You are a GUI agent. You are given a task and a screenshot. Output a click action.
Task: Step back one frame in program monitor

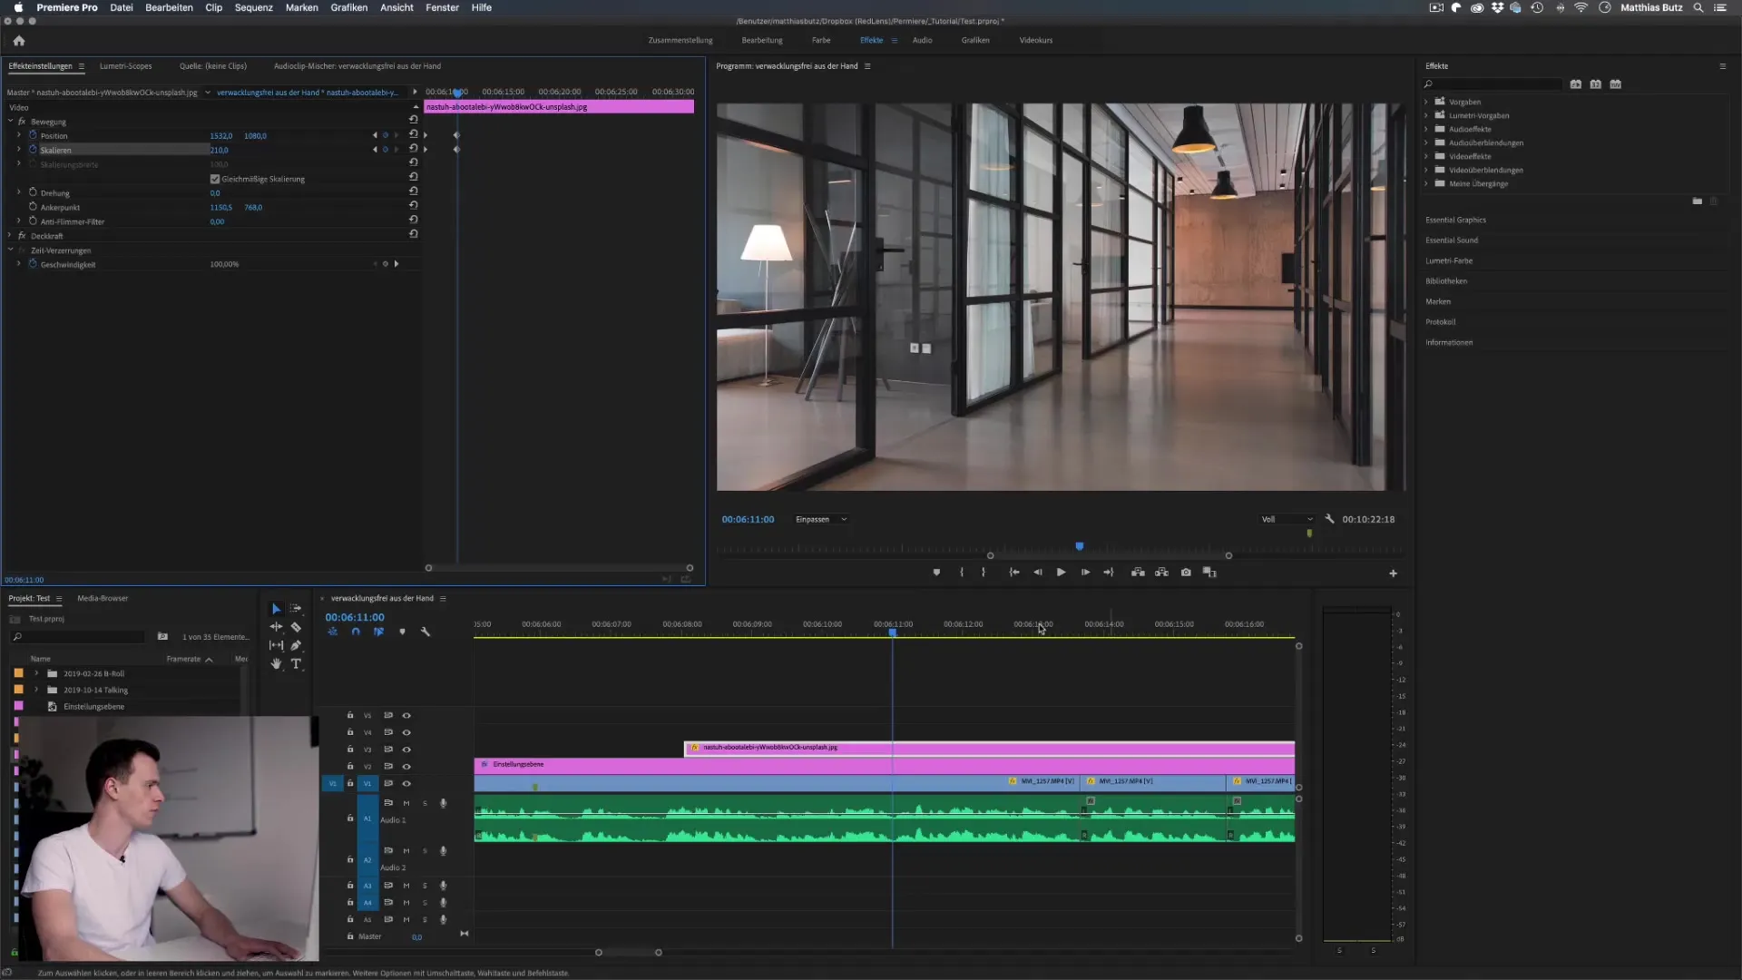tap(1037, 573)
